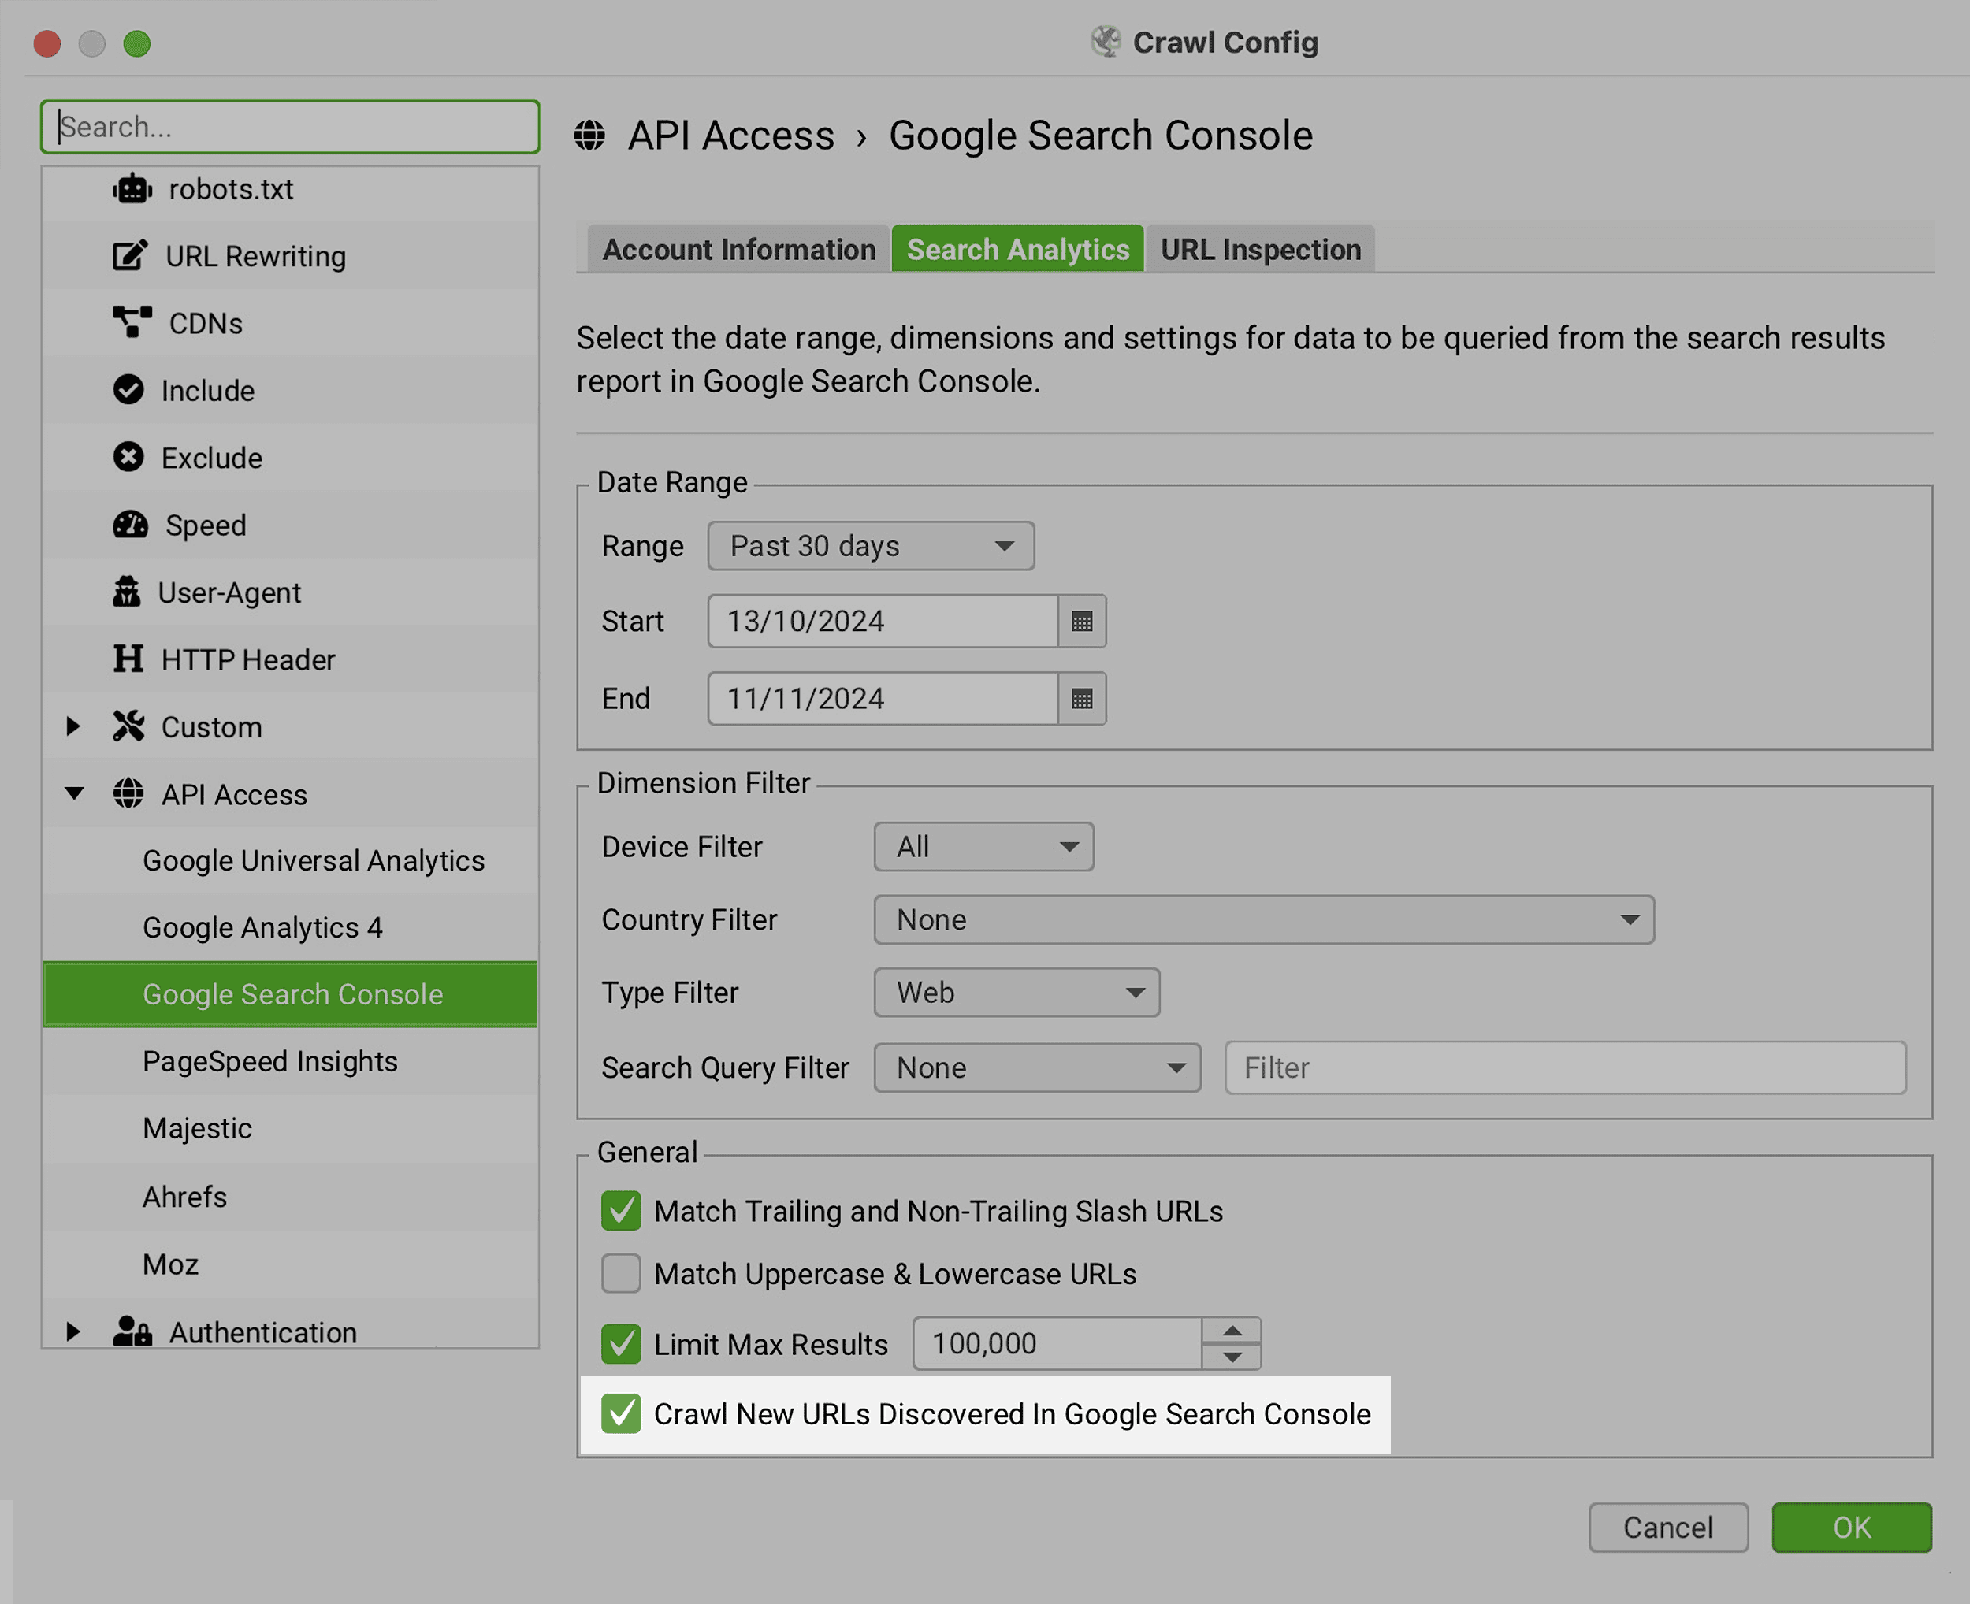This screenshot has height=1604, width=1970.
Task: Click the globe icon beside the API Access heading
Action: pyautogui.click(x=589, y=136)
